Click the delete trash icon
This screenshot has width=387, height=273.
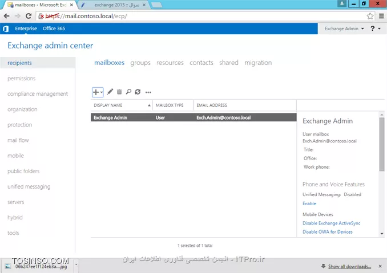coord(119,92)
